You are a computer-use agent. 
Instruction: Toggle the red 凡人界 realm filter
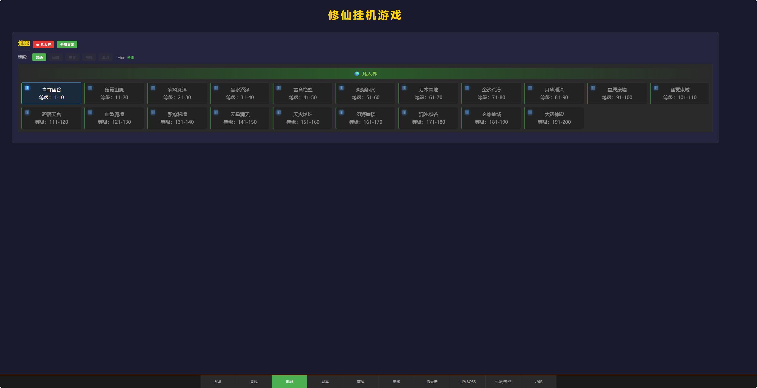pyautogui.click(x=44, y=44)
